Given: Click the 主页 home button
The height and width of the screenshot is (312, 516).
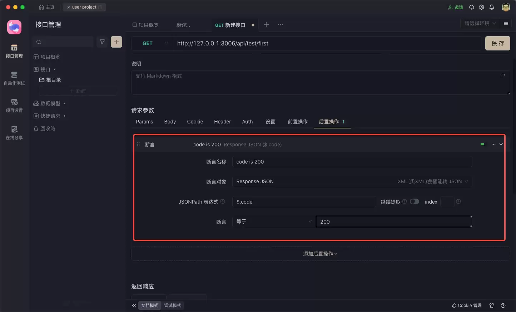Looking at the screenshot, I should (46, 7).
